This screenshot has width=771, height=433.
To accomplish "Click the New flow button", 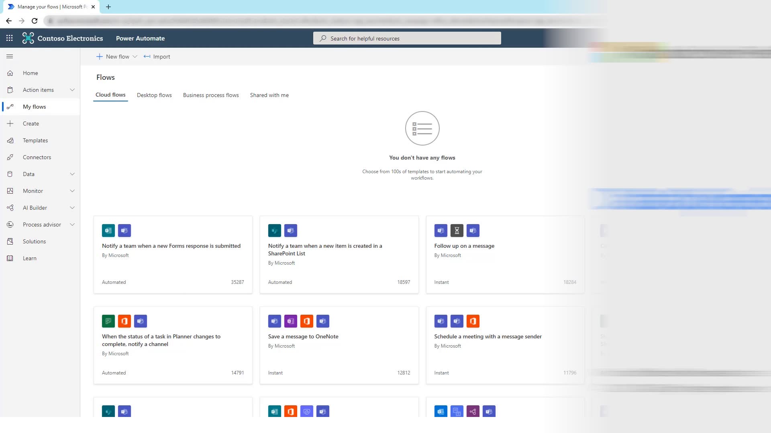I will [x=117, y=57].
